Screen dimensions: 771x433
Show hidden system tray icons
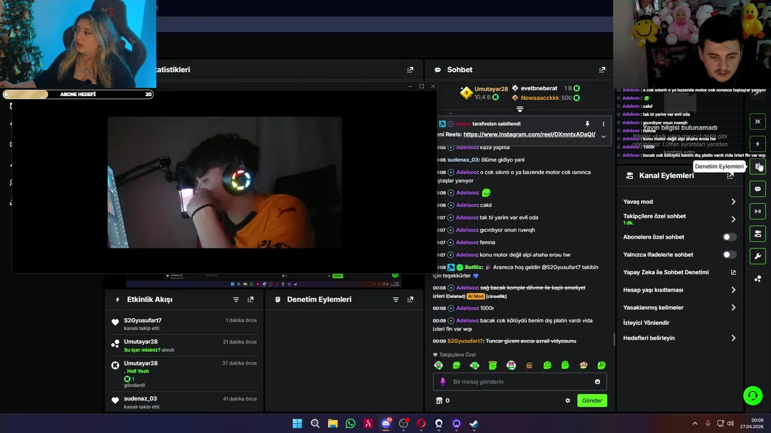695,423
